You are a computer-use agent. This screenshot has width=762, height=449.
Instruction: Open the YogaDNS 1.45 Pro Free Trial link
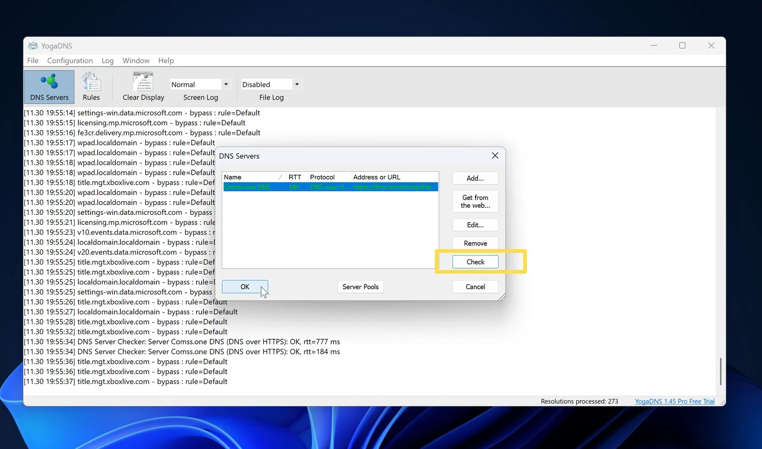tap(675, 401)
